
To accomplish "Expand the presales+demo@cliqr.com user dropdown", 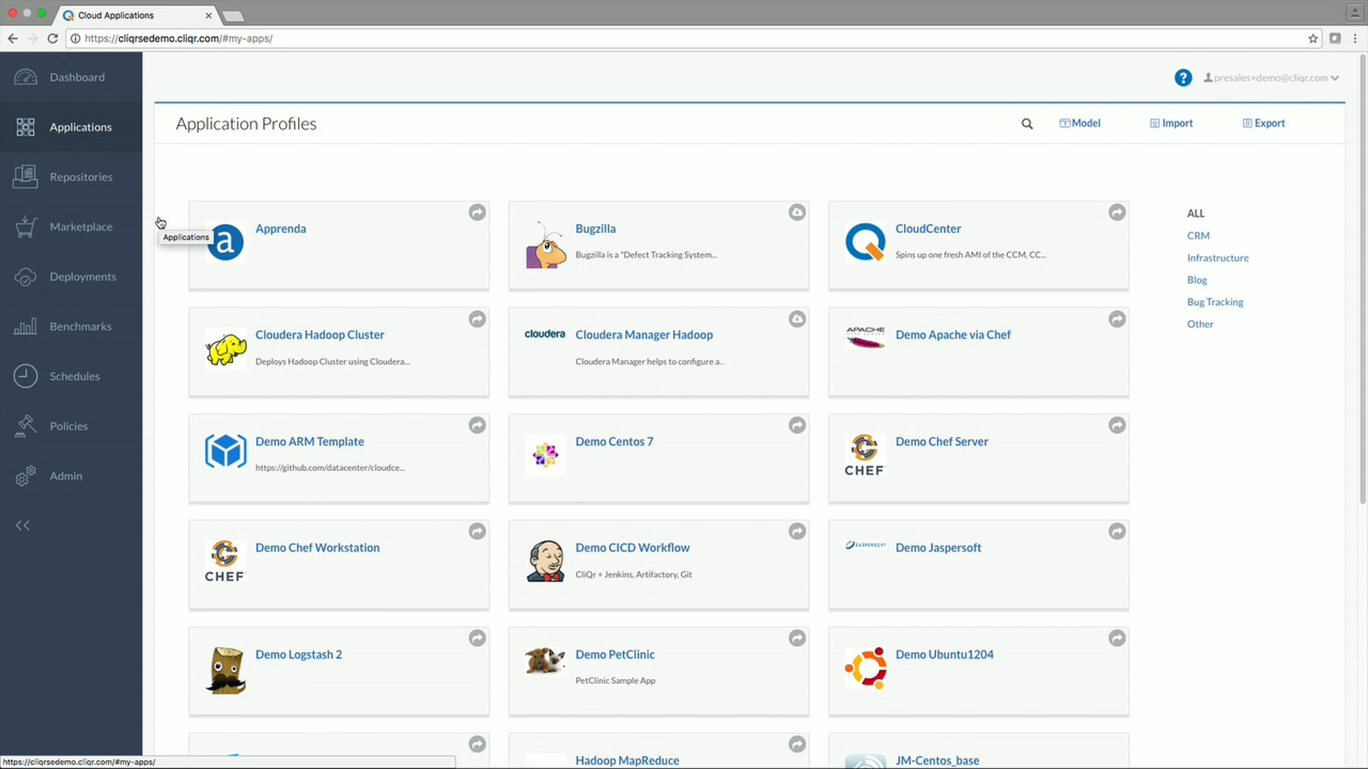I will pos(1335,78).
